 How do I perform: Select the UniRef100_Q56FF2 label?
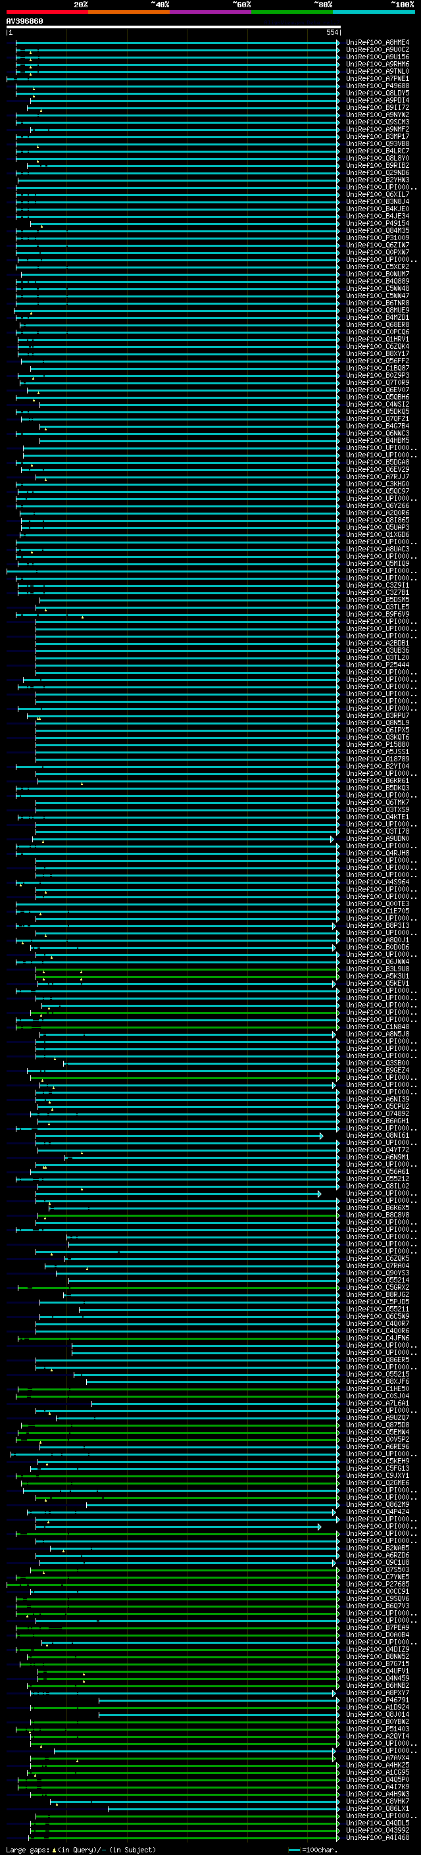point(378,361)
